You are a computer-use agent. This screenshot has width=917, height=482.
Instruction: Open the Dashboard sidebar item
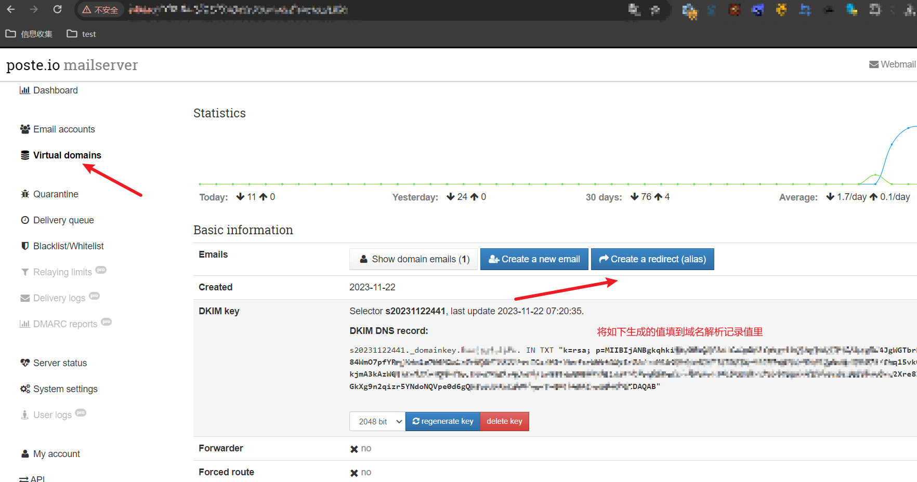click(48, 90)
